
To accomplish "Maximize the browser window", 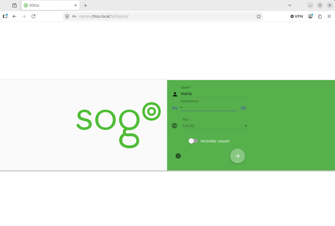I will pyautogui.click(x=320, y=5).
